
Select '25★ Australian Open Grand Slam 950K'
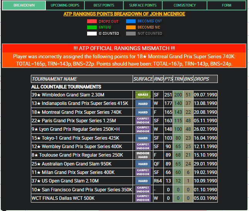coord(124,164)
